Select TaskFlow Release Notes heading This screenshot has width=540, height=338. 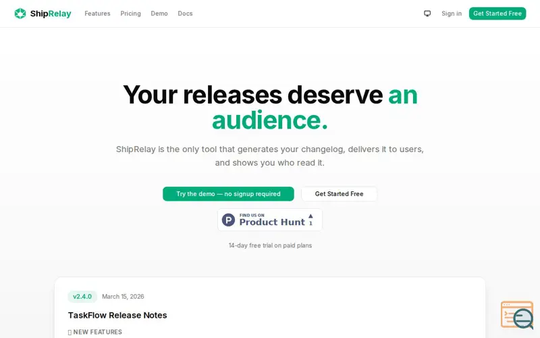[x=117, y=315]
